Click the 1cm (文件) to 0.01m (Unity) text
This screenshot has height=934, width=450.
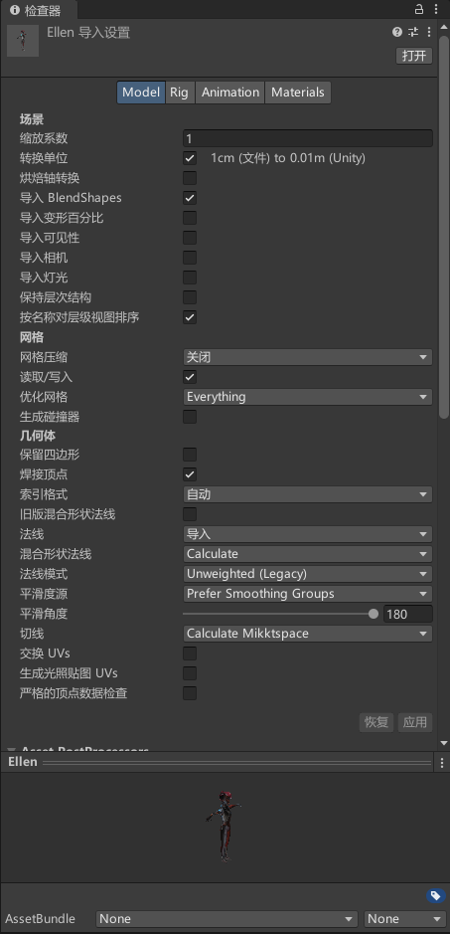[x=288, y=158]
